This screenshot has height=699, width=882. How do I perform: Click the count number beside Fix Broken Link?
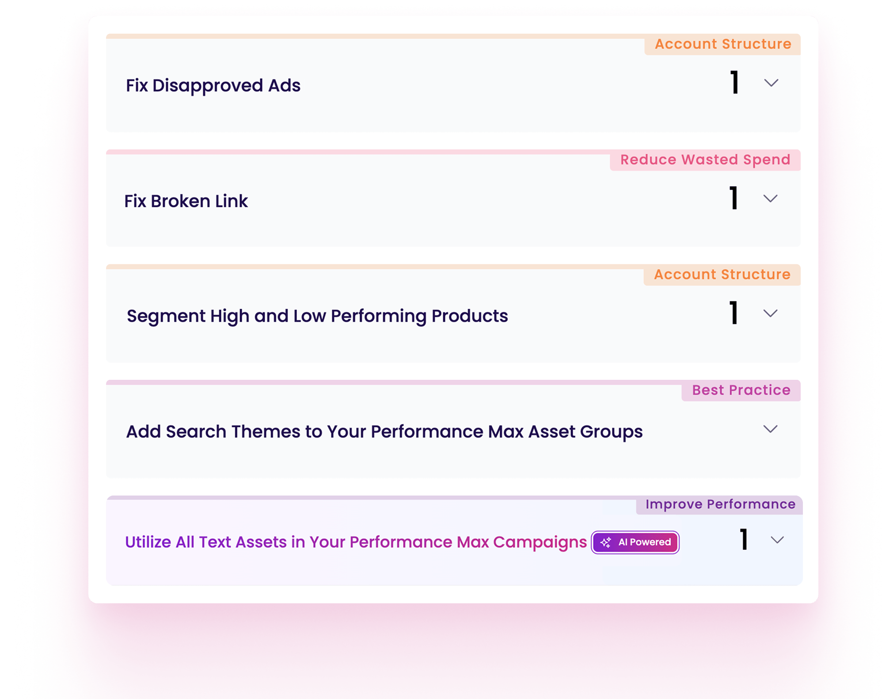pos(734,198)
